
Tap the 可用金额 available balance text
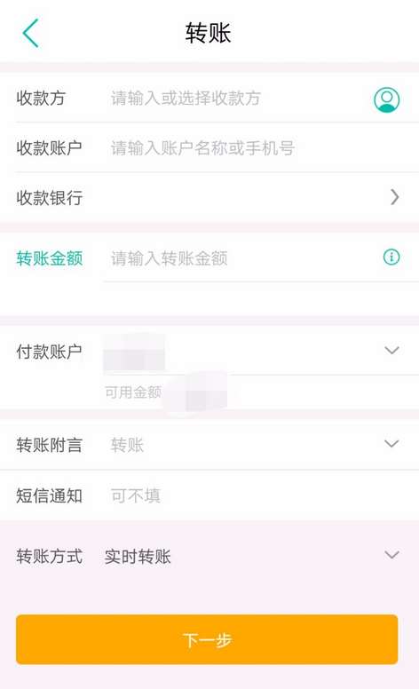tap(133, 392)
